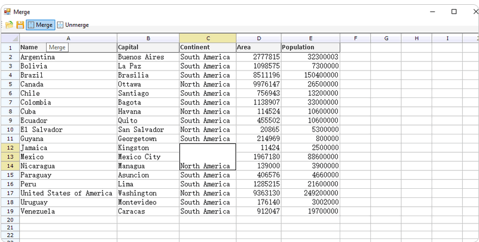Select population value 249200000
479x242 pixels.
pyautogui.click(x=310, y=193)
